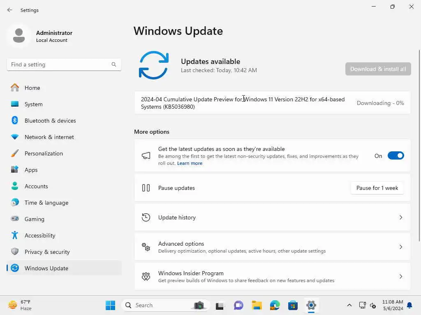This screenshot has height=315, width=421.
Task: Click the Find a setting search box
Action: (64, 64)
